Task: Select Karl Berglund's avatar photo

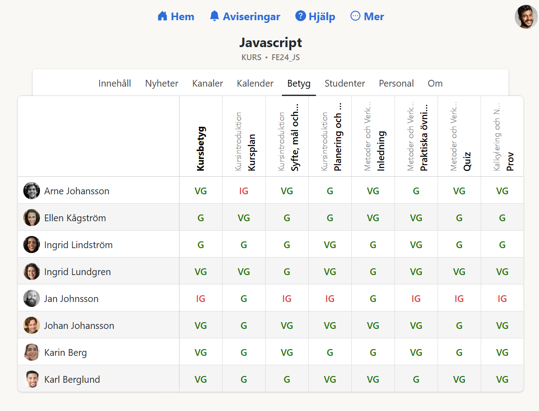Action: [31, 379]
